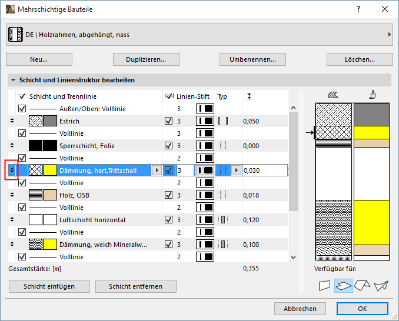Click the hatched Estrich layer in preview
This screenshot has height=321, width=399.
tap(333, 115)
